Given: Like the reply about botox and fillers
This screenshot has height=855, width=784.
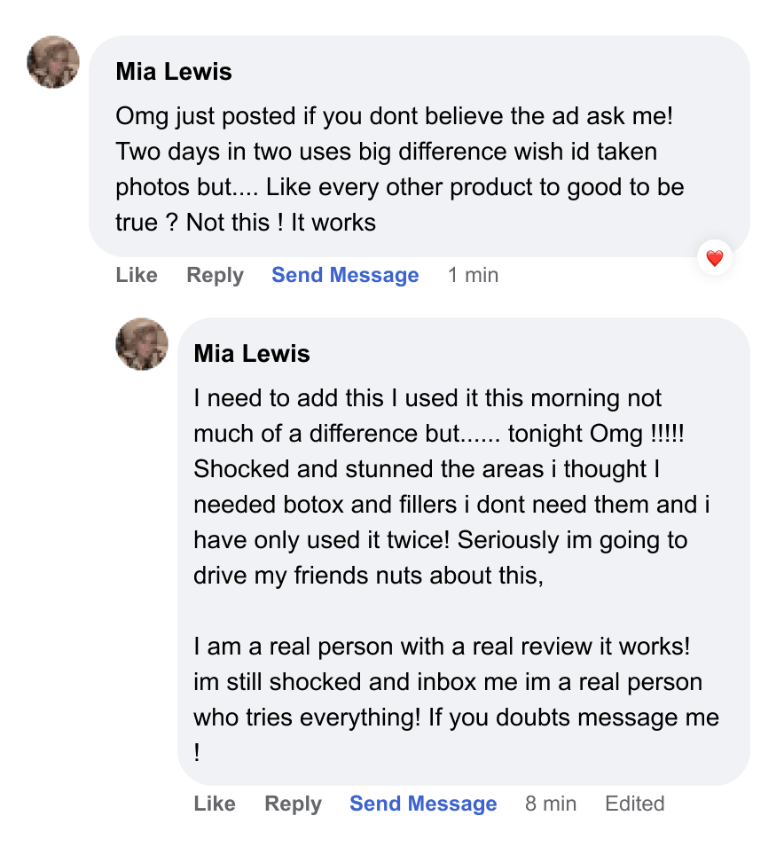Looking at the screenshot, I should point(215,804).
